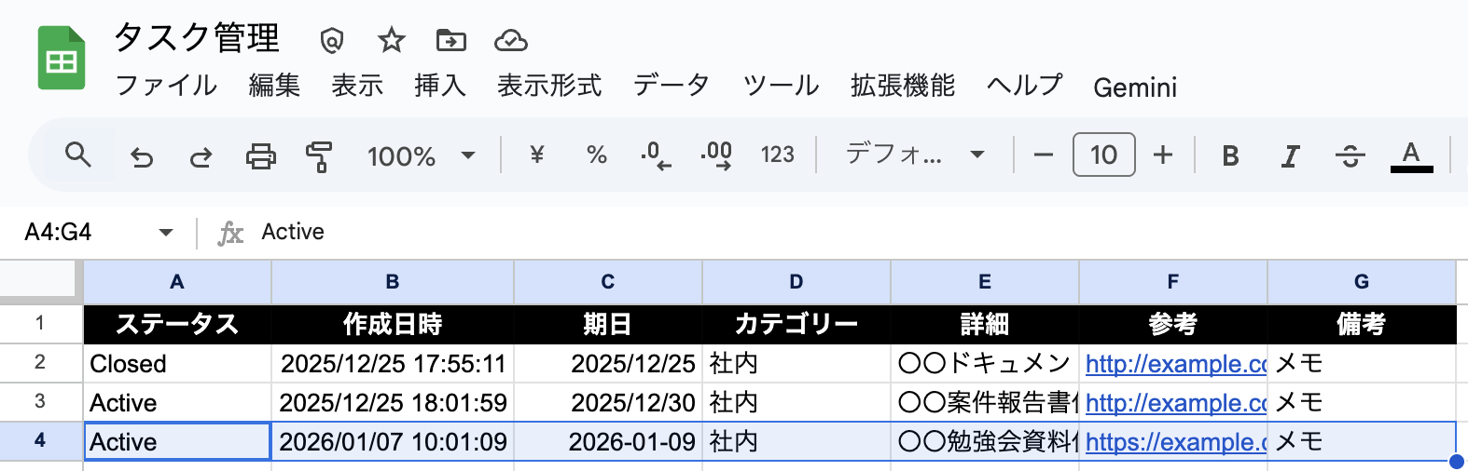This screenshot has height=471, width=1468.
Task: Click the increase font size plus button
Action: pos(1163,155)
